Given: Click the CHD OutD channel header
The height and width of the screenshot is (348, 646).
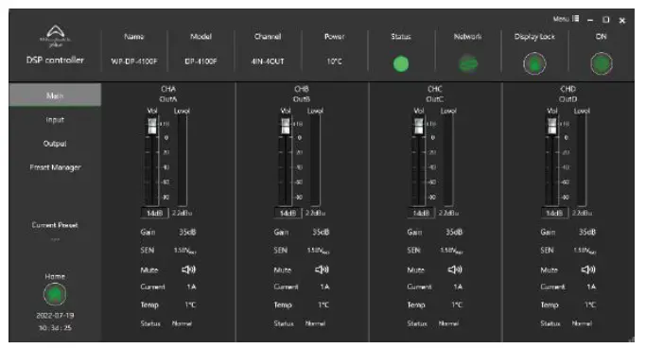Looking at the screenshot, I should 568,94.
